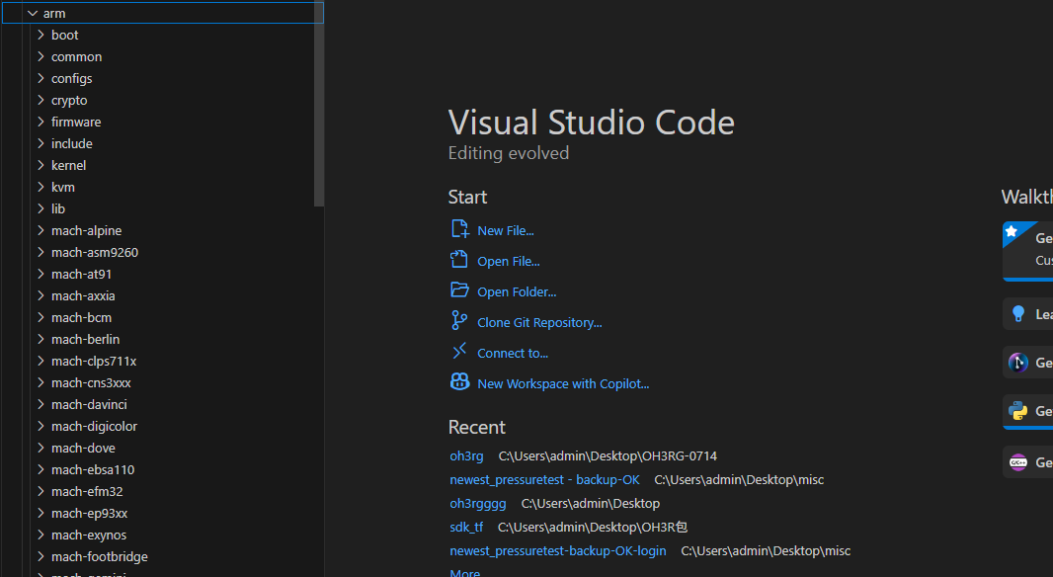Expand the common folder chevron
Screen dimensions: 1053x577
pyautogui.click(x=40, y=56)
